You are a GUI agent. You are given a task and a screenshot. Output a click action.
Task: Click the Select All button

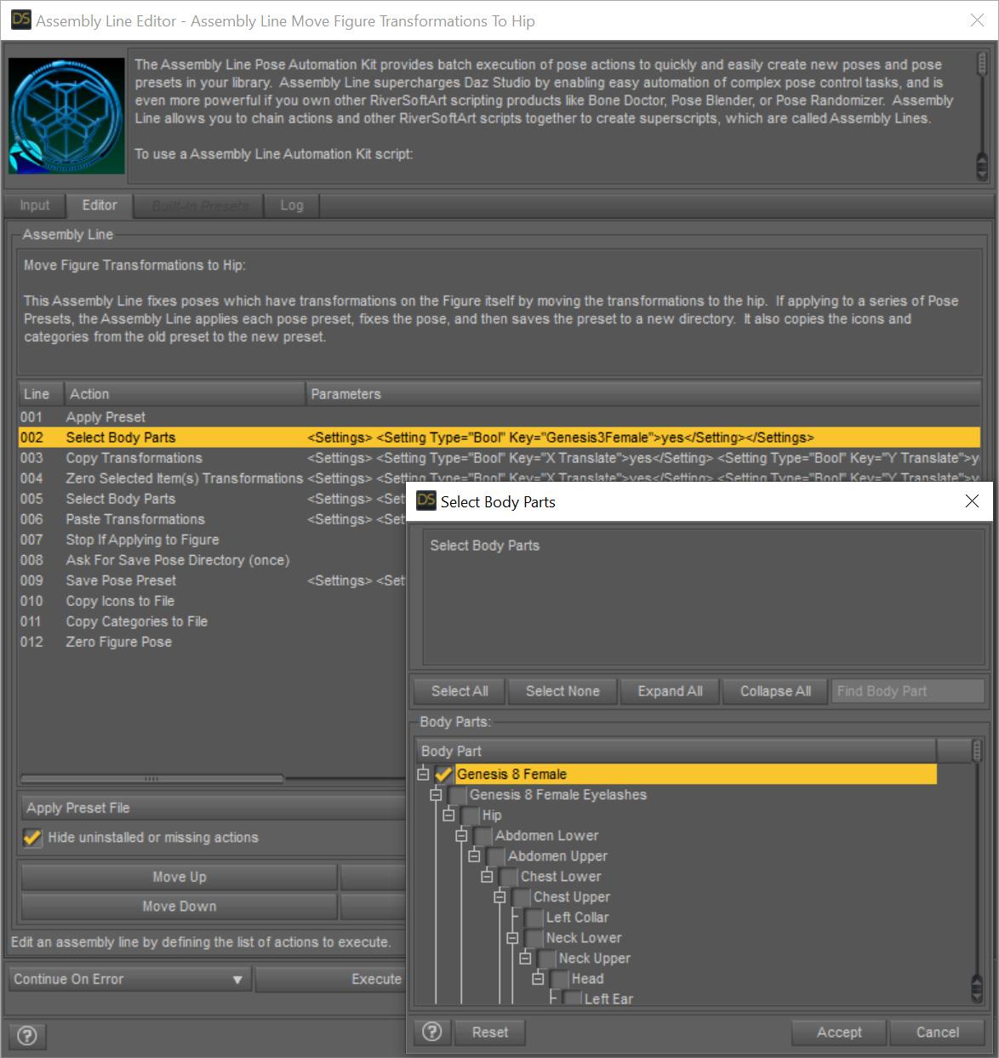click(460, 691)
